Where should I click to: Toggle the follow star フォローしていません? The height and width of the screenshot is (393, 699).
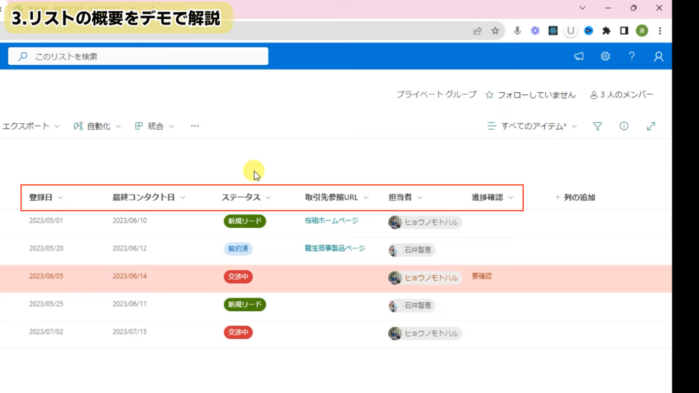(x=530, y=95)
